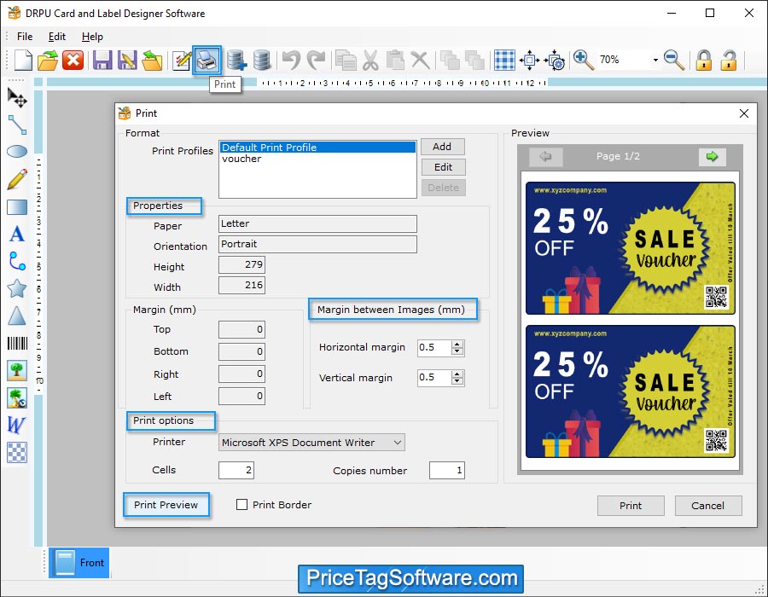The height and width of the screenshot is (597, 768).
Task: Click the Print toolbar icon
Action: 207,60
